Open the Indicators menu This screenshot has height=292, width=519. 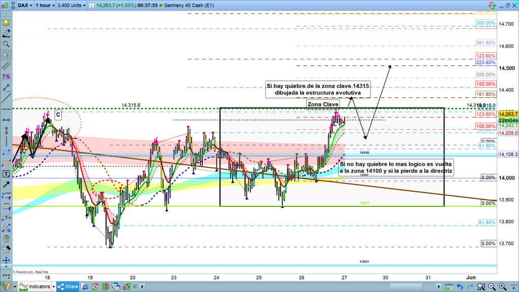click(x=35, y=286)
